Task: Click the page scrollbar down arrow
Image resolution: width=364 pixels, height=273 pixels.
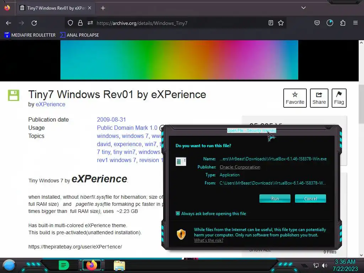Action: click(361, 255)
